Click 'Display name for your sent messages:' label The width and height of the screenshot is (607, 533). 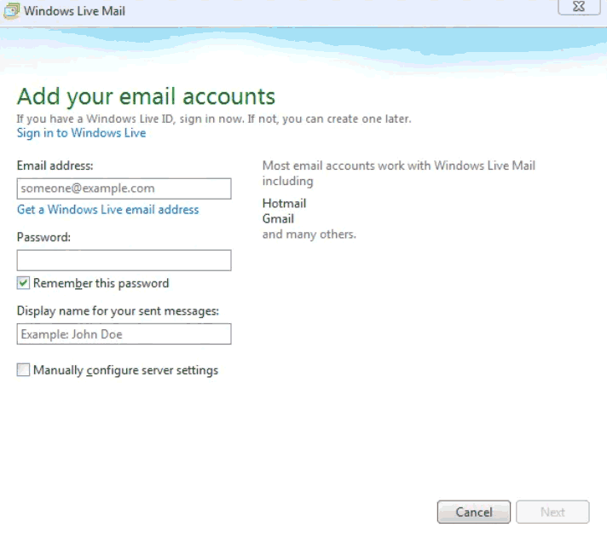(118, 311)
